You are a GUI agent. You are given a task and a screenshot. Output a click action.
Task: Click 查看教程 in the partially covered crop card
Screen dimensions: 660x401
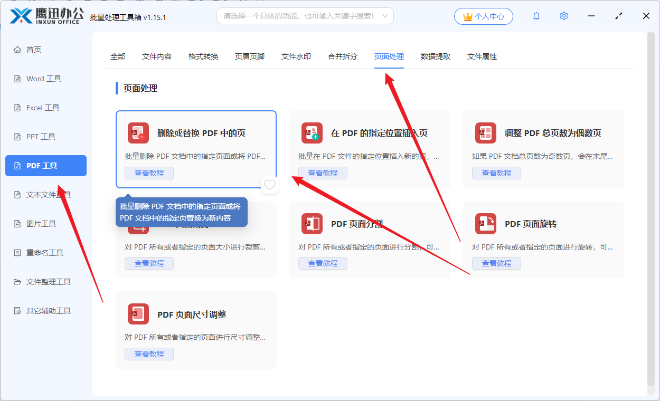click(149, 263)
